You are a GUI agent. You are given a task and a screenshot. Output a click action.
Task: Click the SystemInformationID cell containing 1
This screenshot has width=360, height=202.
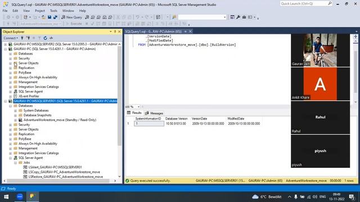149,123
